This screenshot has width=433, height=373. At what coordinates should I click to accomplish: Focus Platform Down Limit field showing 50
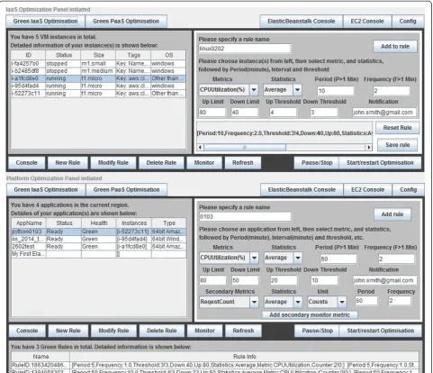(x=245, y=280)
